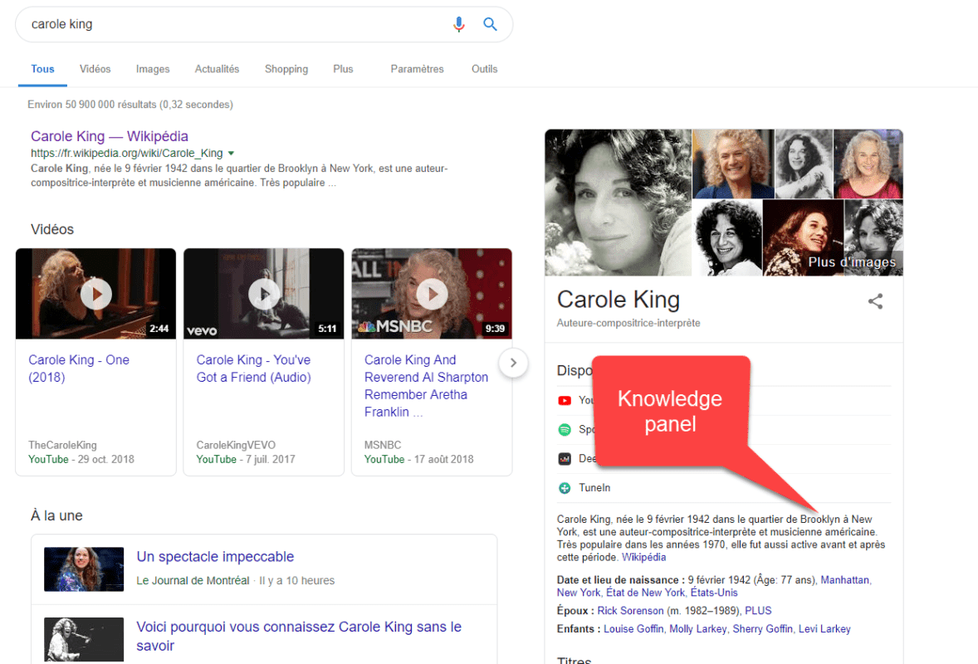Open the Sherry Goffin link
Viewport: 978px width, 664px height.
[x=763, y=629]
